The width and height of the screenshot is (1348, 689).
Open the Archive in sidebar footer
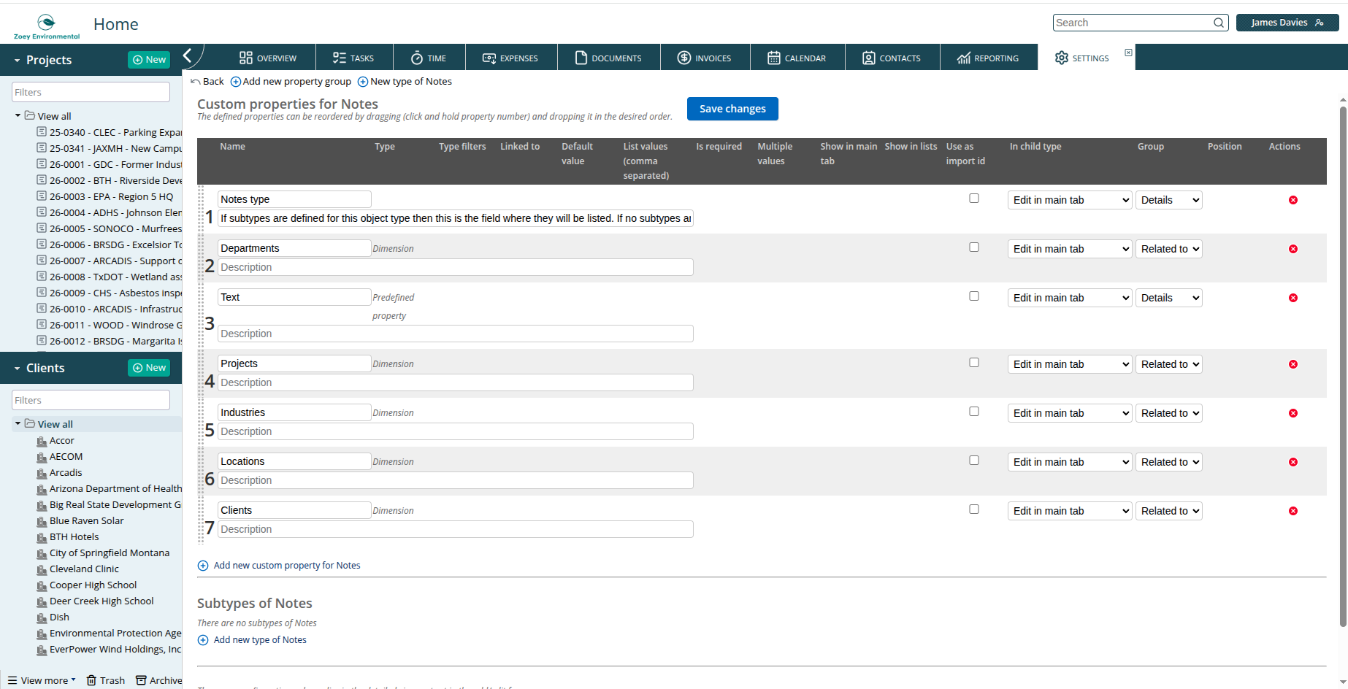[x=159, y=680]
